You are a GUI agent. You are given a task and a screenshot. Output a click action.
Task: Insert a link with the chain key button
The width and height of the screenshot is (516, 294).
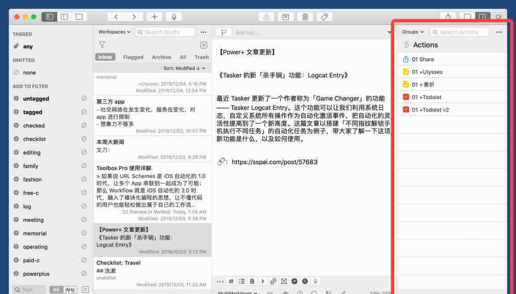coord(273,281)
